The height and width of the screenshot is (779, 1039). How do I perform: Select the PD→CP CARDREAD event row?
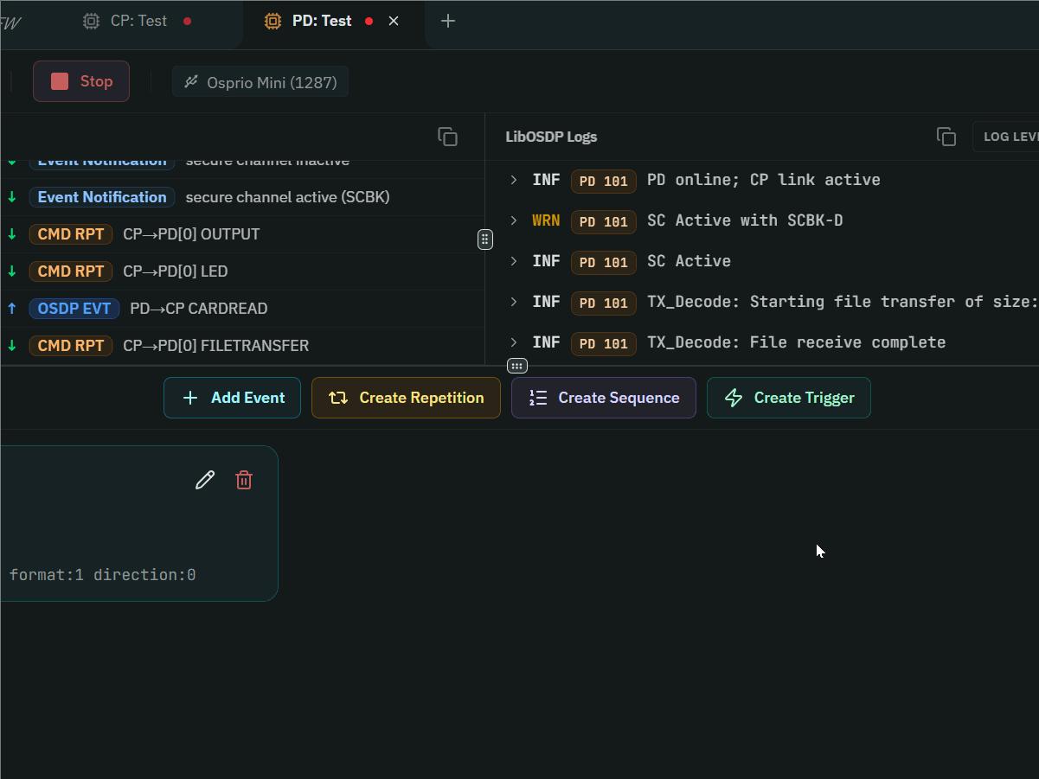pyautogui.click(x=242, y=309)
